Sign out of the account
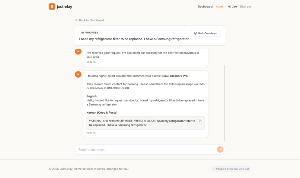Image resolution: width=300 pixels, height=178 pixels. pos(246,6)
